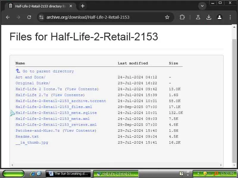Go to parent directory link

[x=48, y=71]
